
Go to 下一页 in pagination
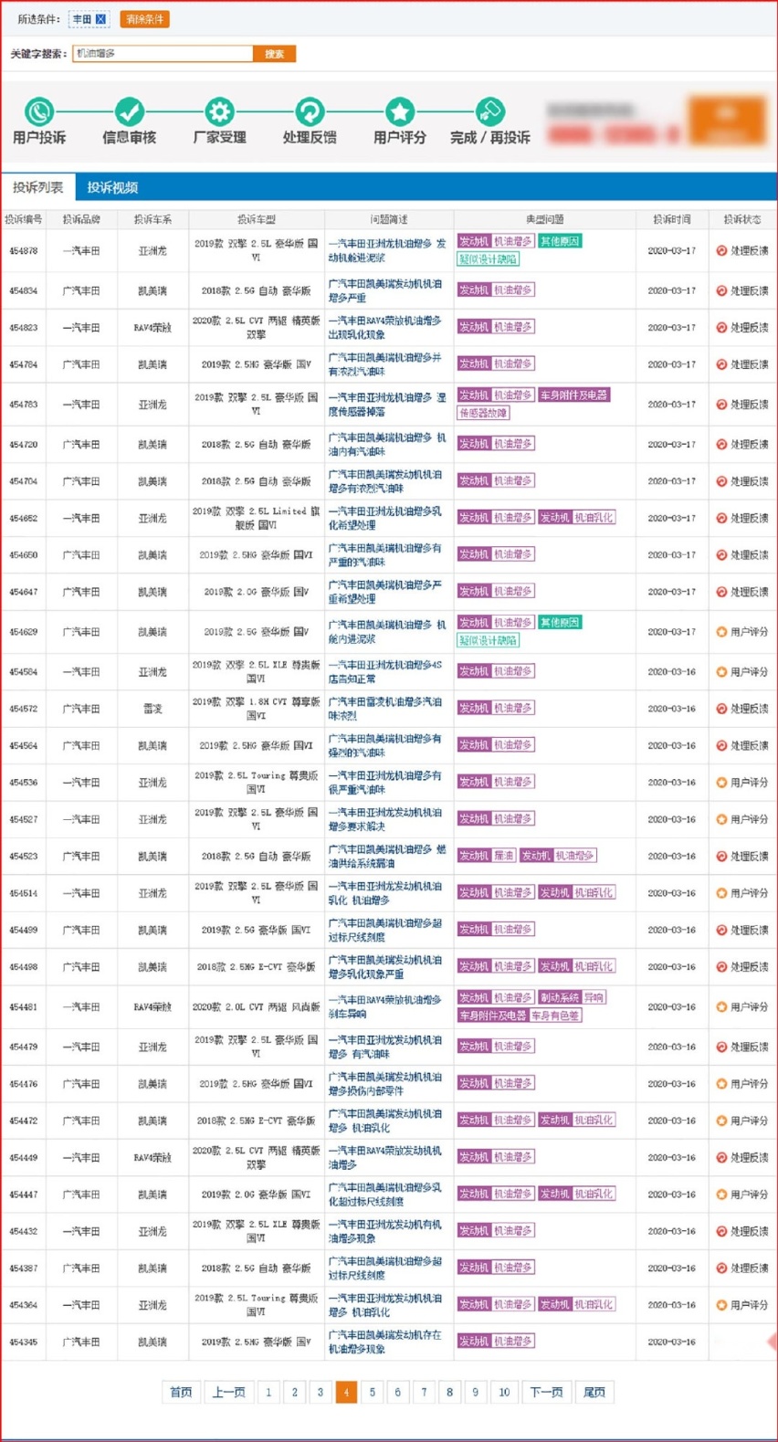point(546,1393)
